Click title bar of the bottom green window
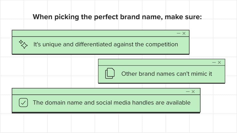The height and width of the screenshot is (133, 237). (x=106, y=92)
